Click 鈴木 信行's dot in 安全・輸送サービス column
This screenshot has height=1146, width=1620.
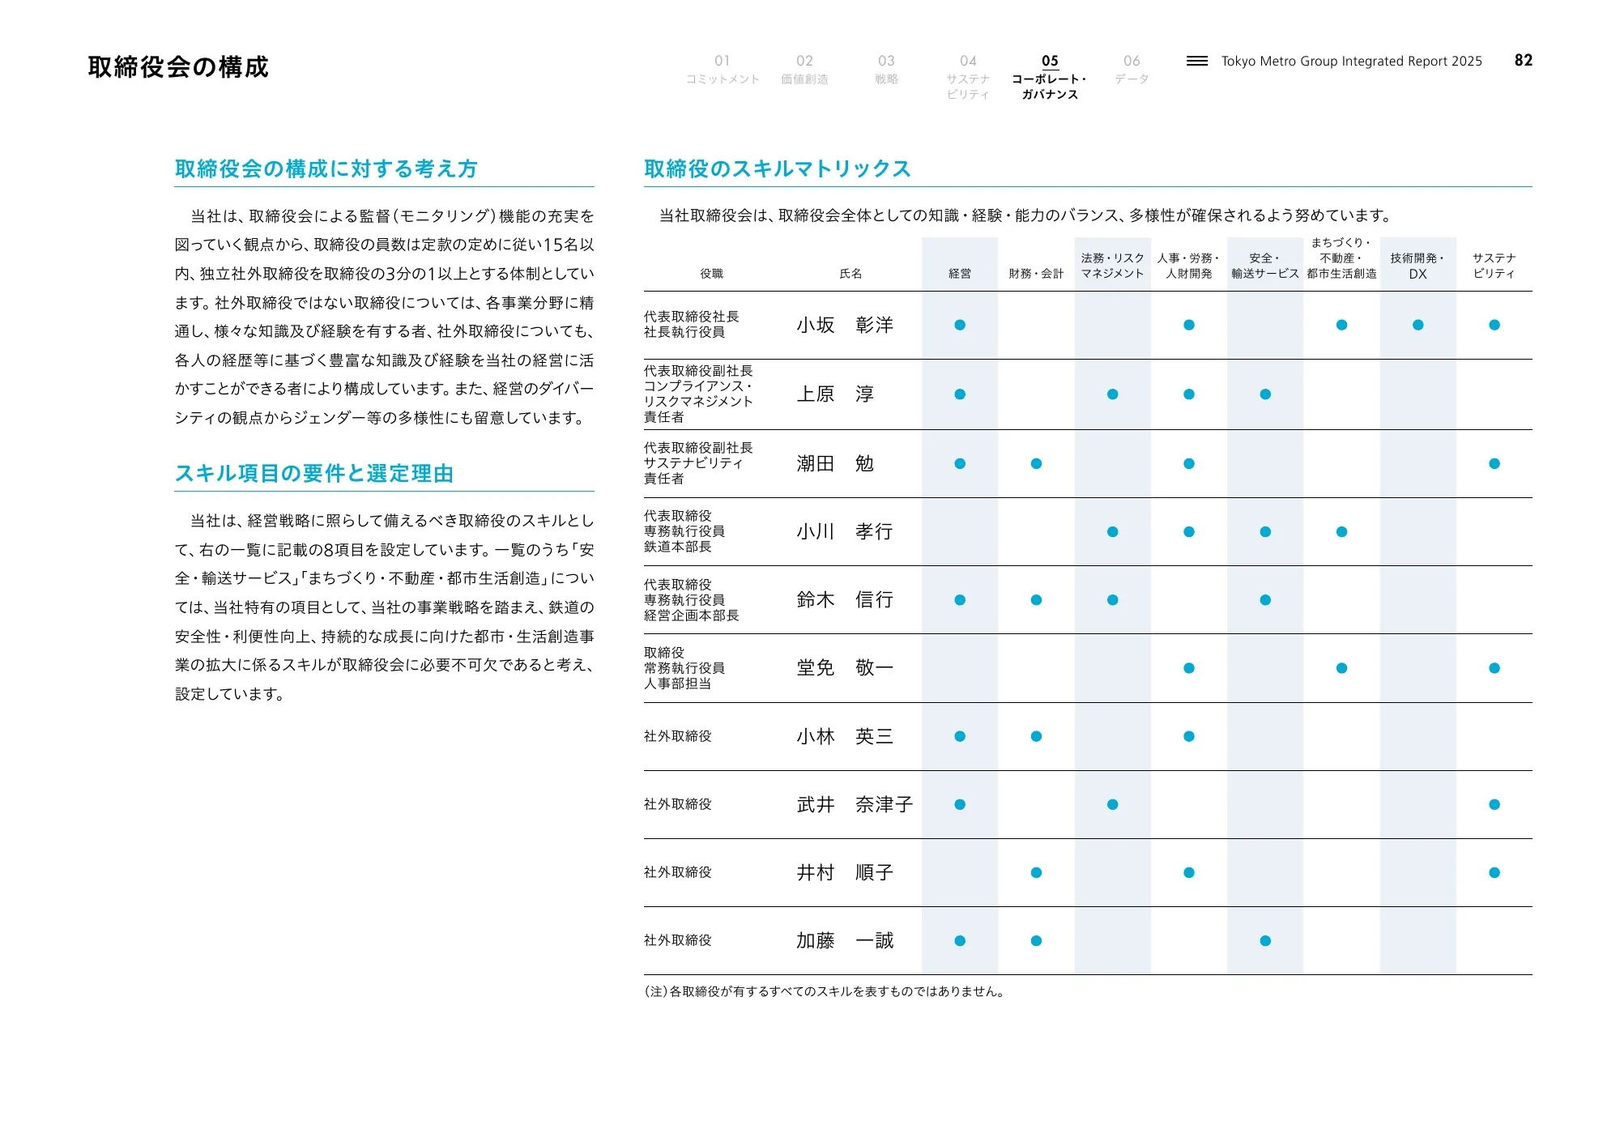[1265, 600]
